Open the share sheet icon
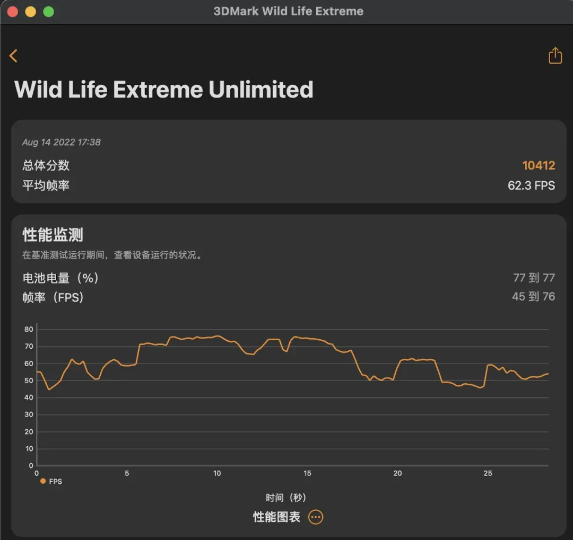The height and width of the screenshot is (540, 573). point(555,56)
